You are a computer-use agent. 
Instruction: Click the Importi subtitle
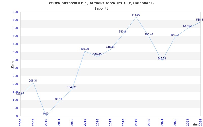[101, 9]
